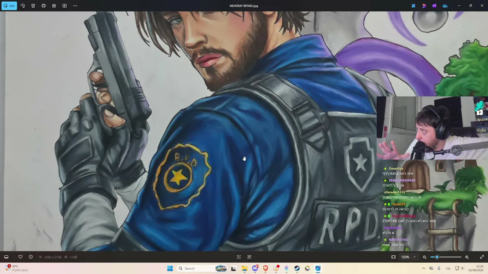Open Discord from the taskbar
The width and height of the screenshot is (488, 274).
pos(255,268)
